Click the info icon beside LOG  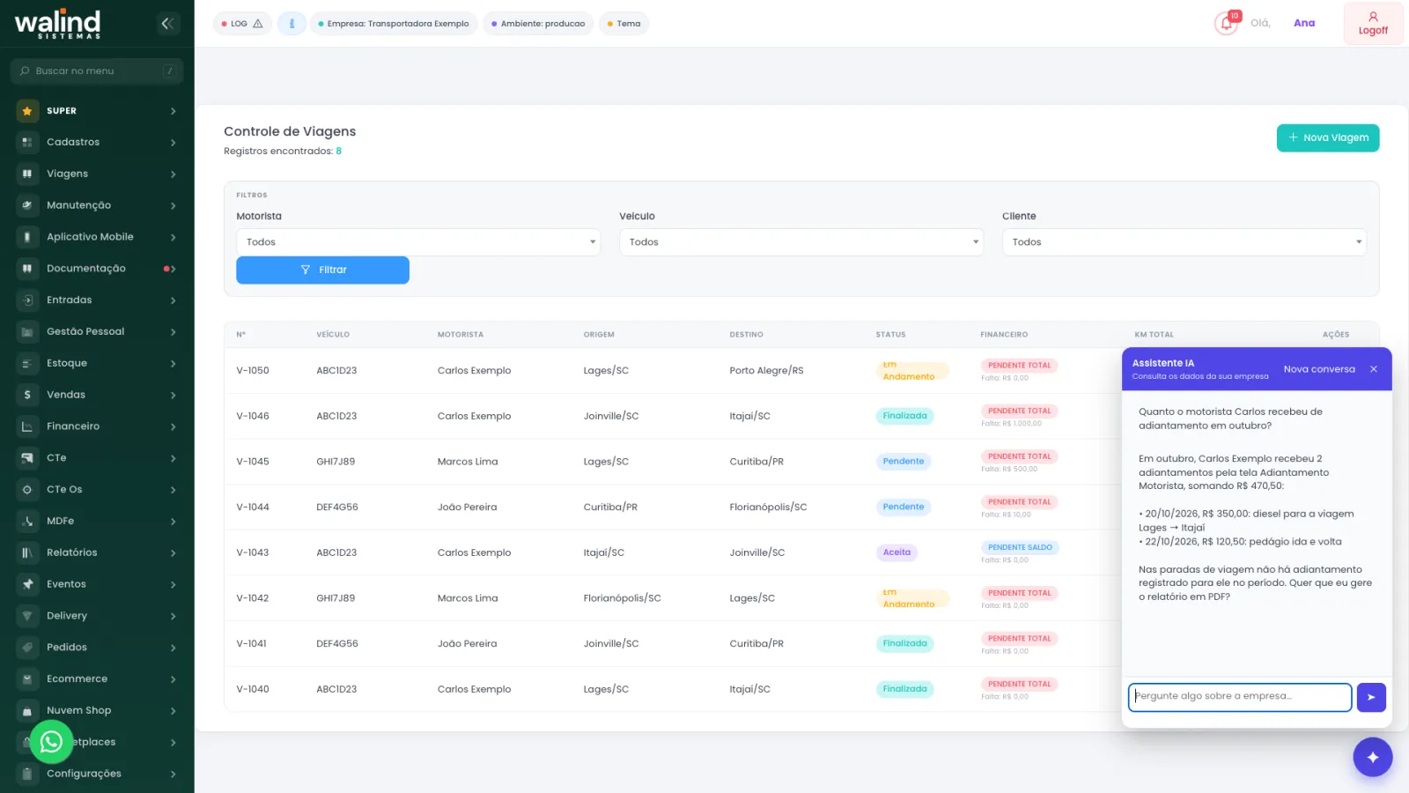tap(291, 24)
